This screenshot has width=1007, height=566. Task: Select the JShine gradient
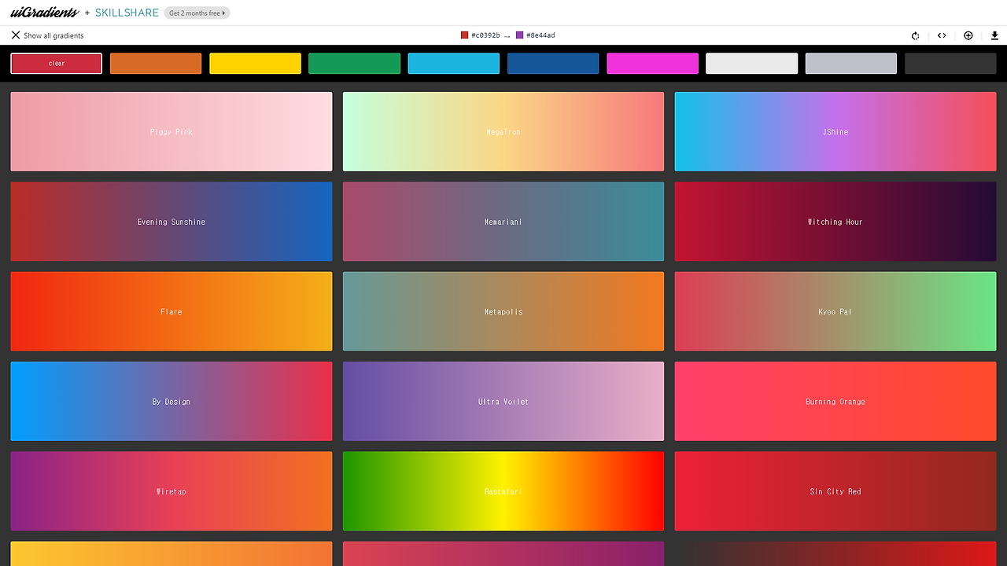pyautogui.click(x=835, y=131)
